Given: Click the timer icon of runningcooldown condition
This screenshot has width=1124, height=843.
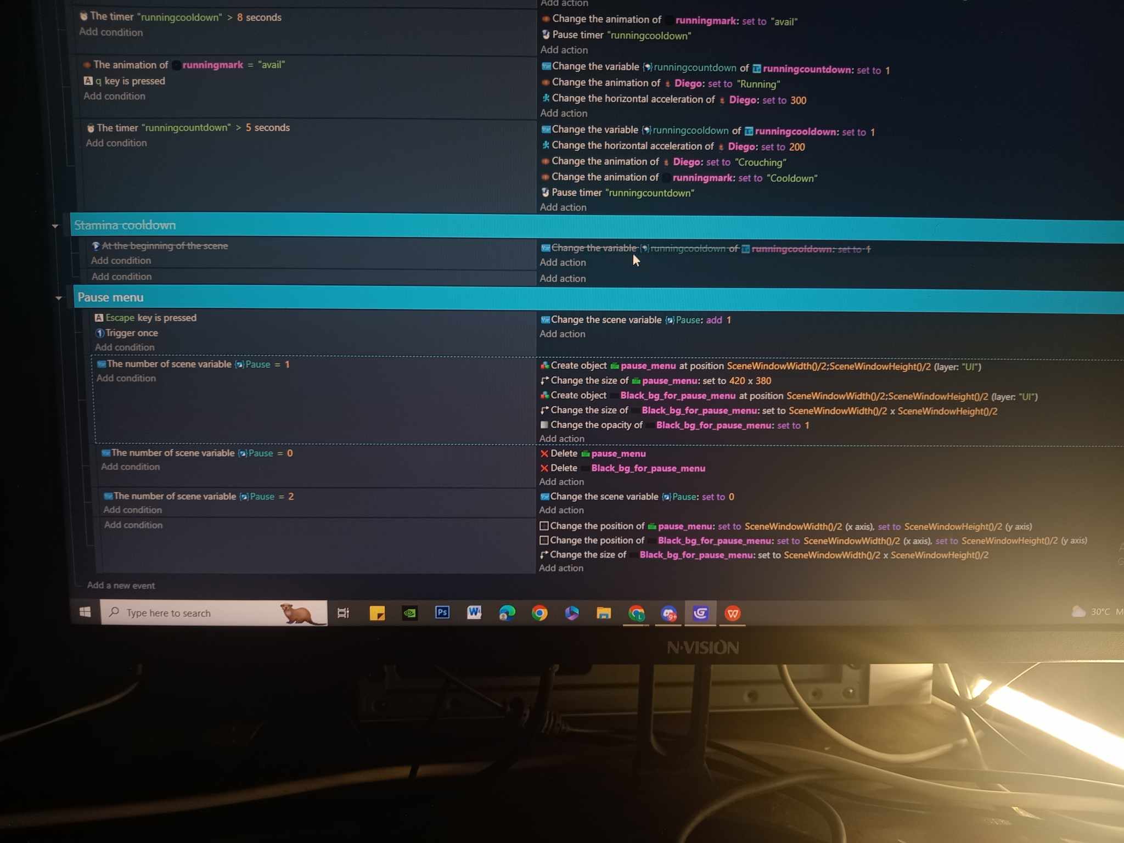Looking at the screenshot, I should [83, 16].
